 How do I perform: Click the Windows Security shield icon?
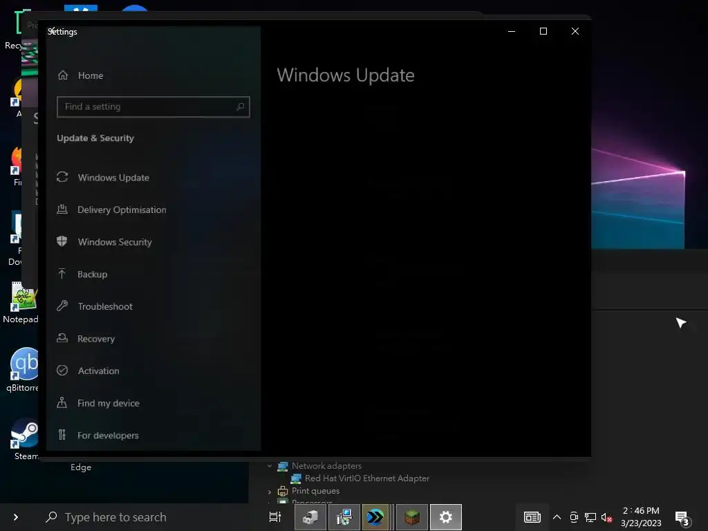62,241
